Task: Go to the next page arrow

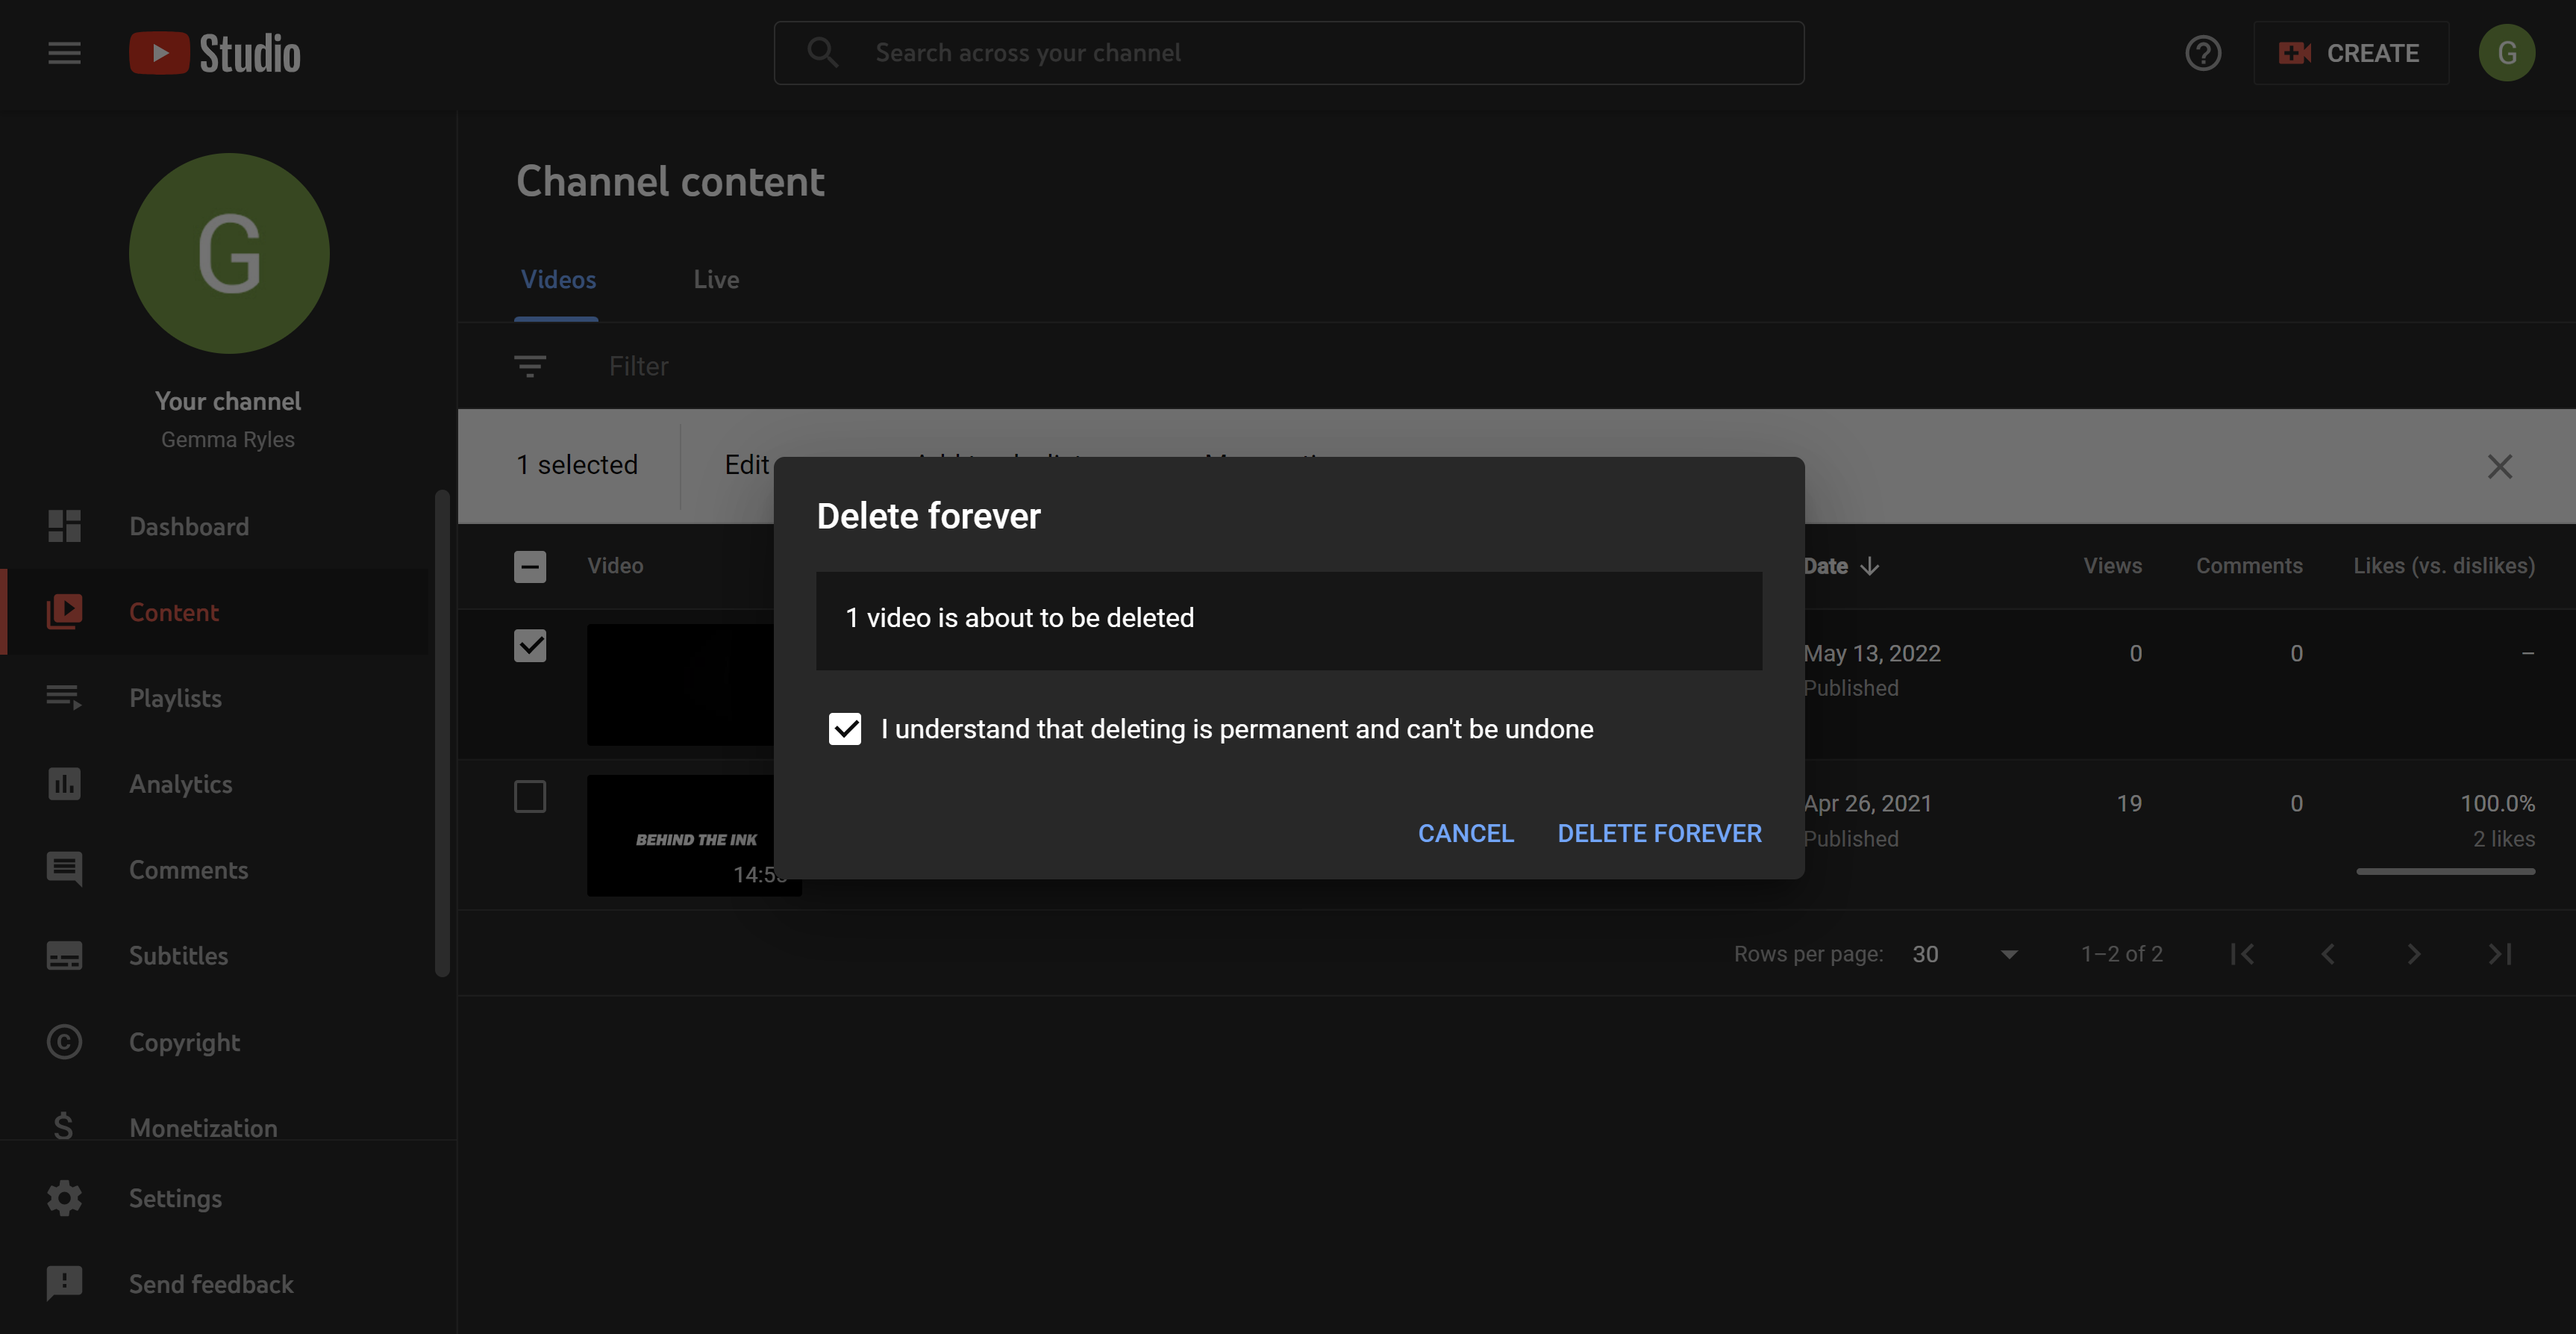Action: (x=2413, y=954)
